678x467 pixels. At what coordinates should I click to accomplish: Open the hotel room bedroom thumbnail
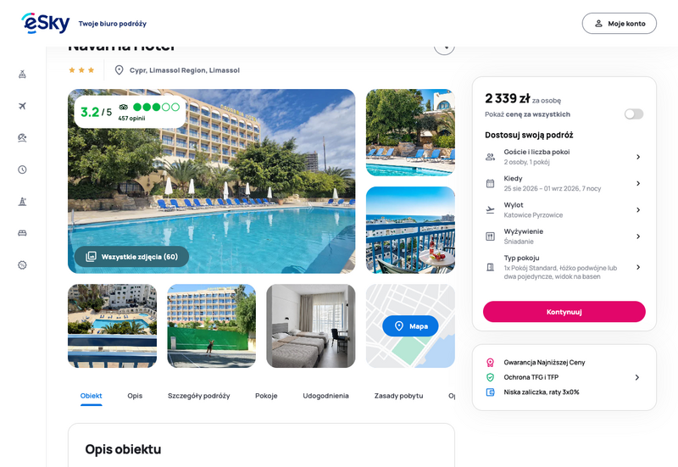coord(311,326)
